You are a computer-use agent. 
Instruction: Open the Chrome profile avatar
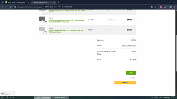(171, 7)
